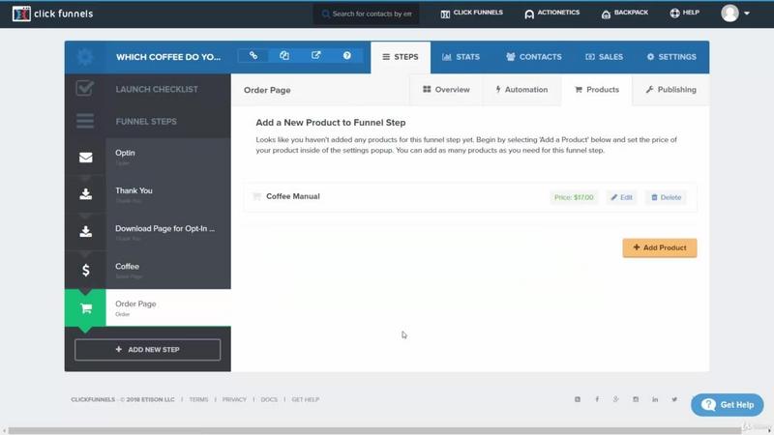Open the Click Funnels top menu
Image resolution: width=774 pixels, height=435 pixels.
pyautogui.click(x=471, y=14)
